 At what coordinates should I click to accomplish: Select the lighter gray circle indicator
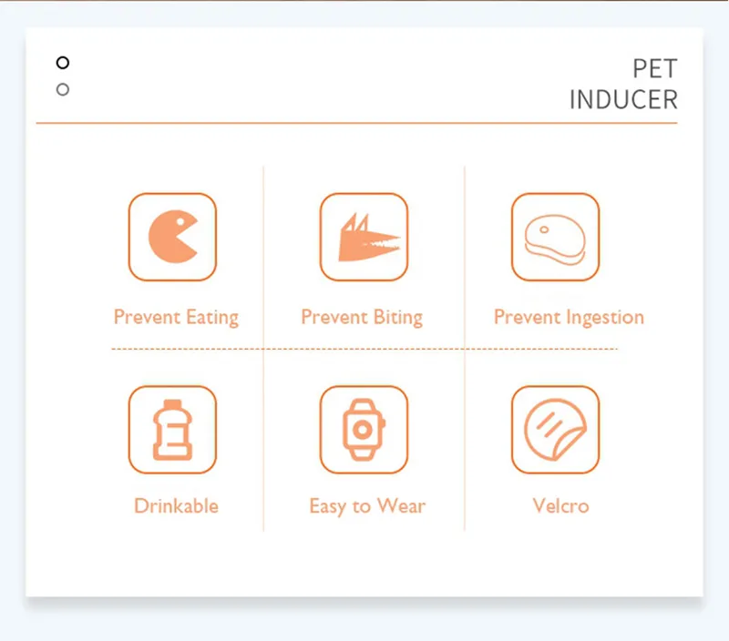[x=63, y=89]
